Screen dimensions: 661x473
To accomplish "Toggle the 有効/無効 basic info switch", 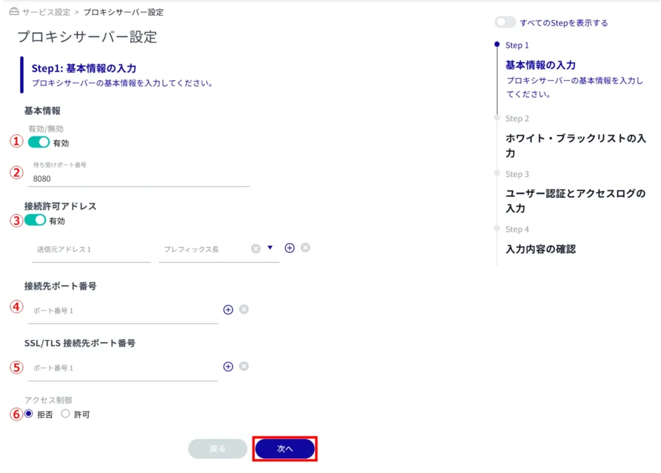I will tap(39, 142).
